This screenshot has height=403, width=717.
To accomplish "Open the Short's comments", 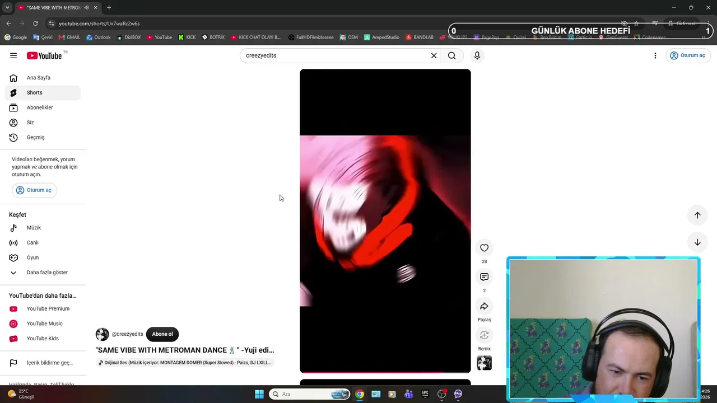I will click(485, 277).
